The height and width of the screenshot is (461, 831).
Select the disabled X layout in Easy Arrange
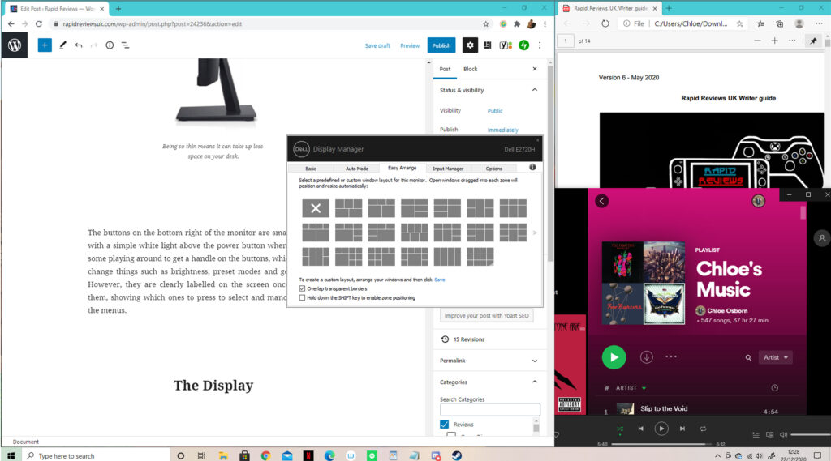[x=316, y=208]
